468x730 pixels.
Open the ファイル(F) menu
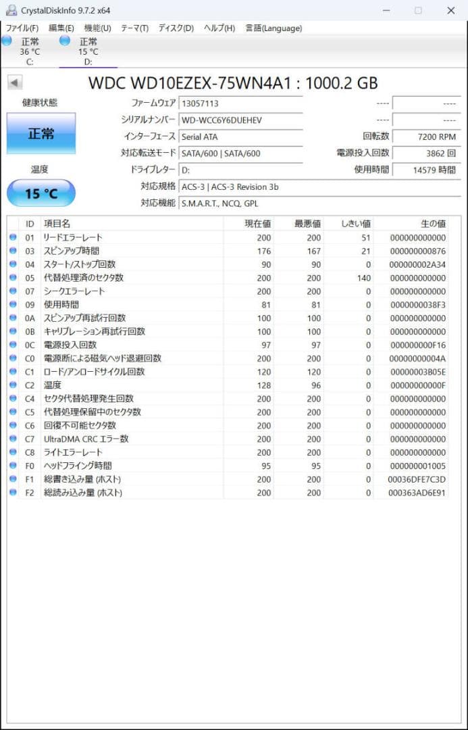[x=22, y=28]
